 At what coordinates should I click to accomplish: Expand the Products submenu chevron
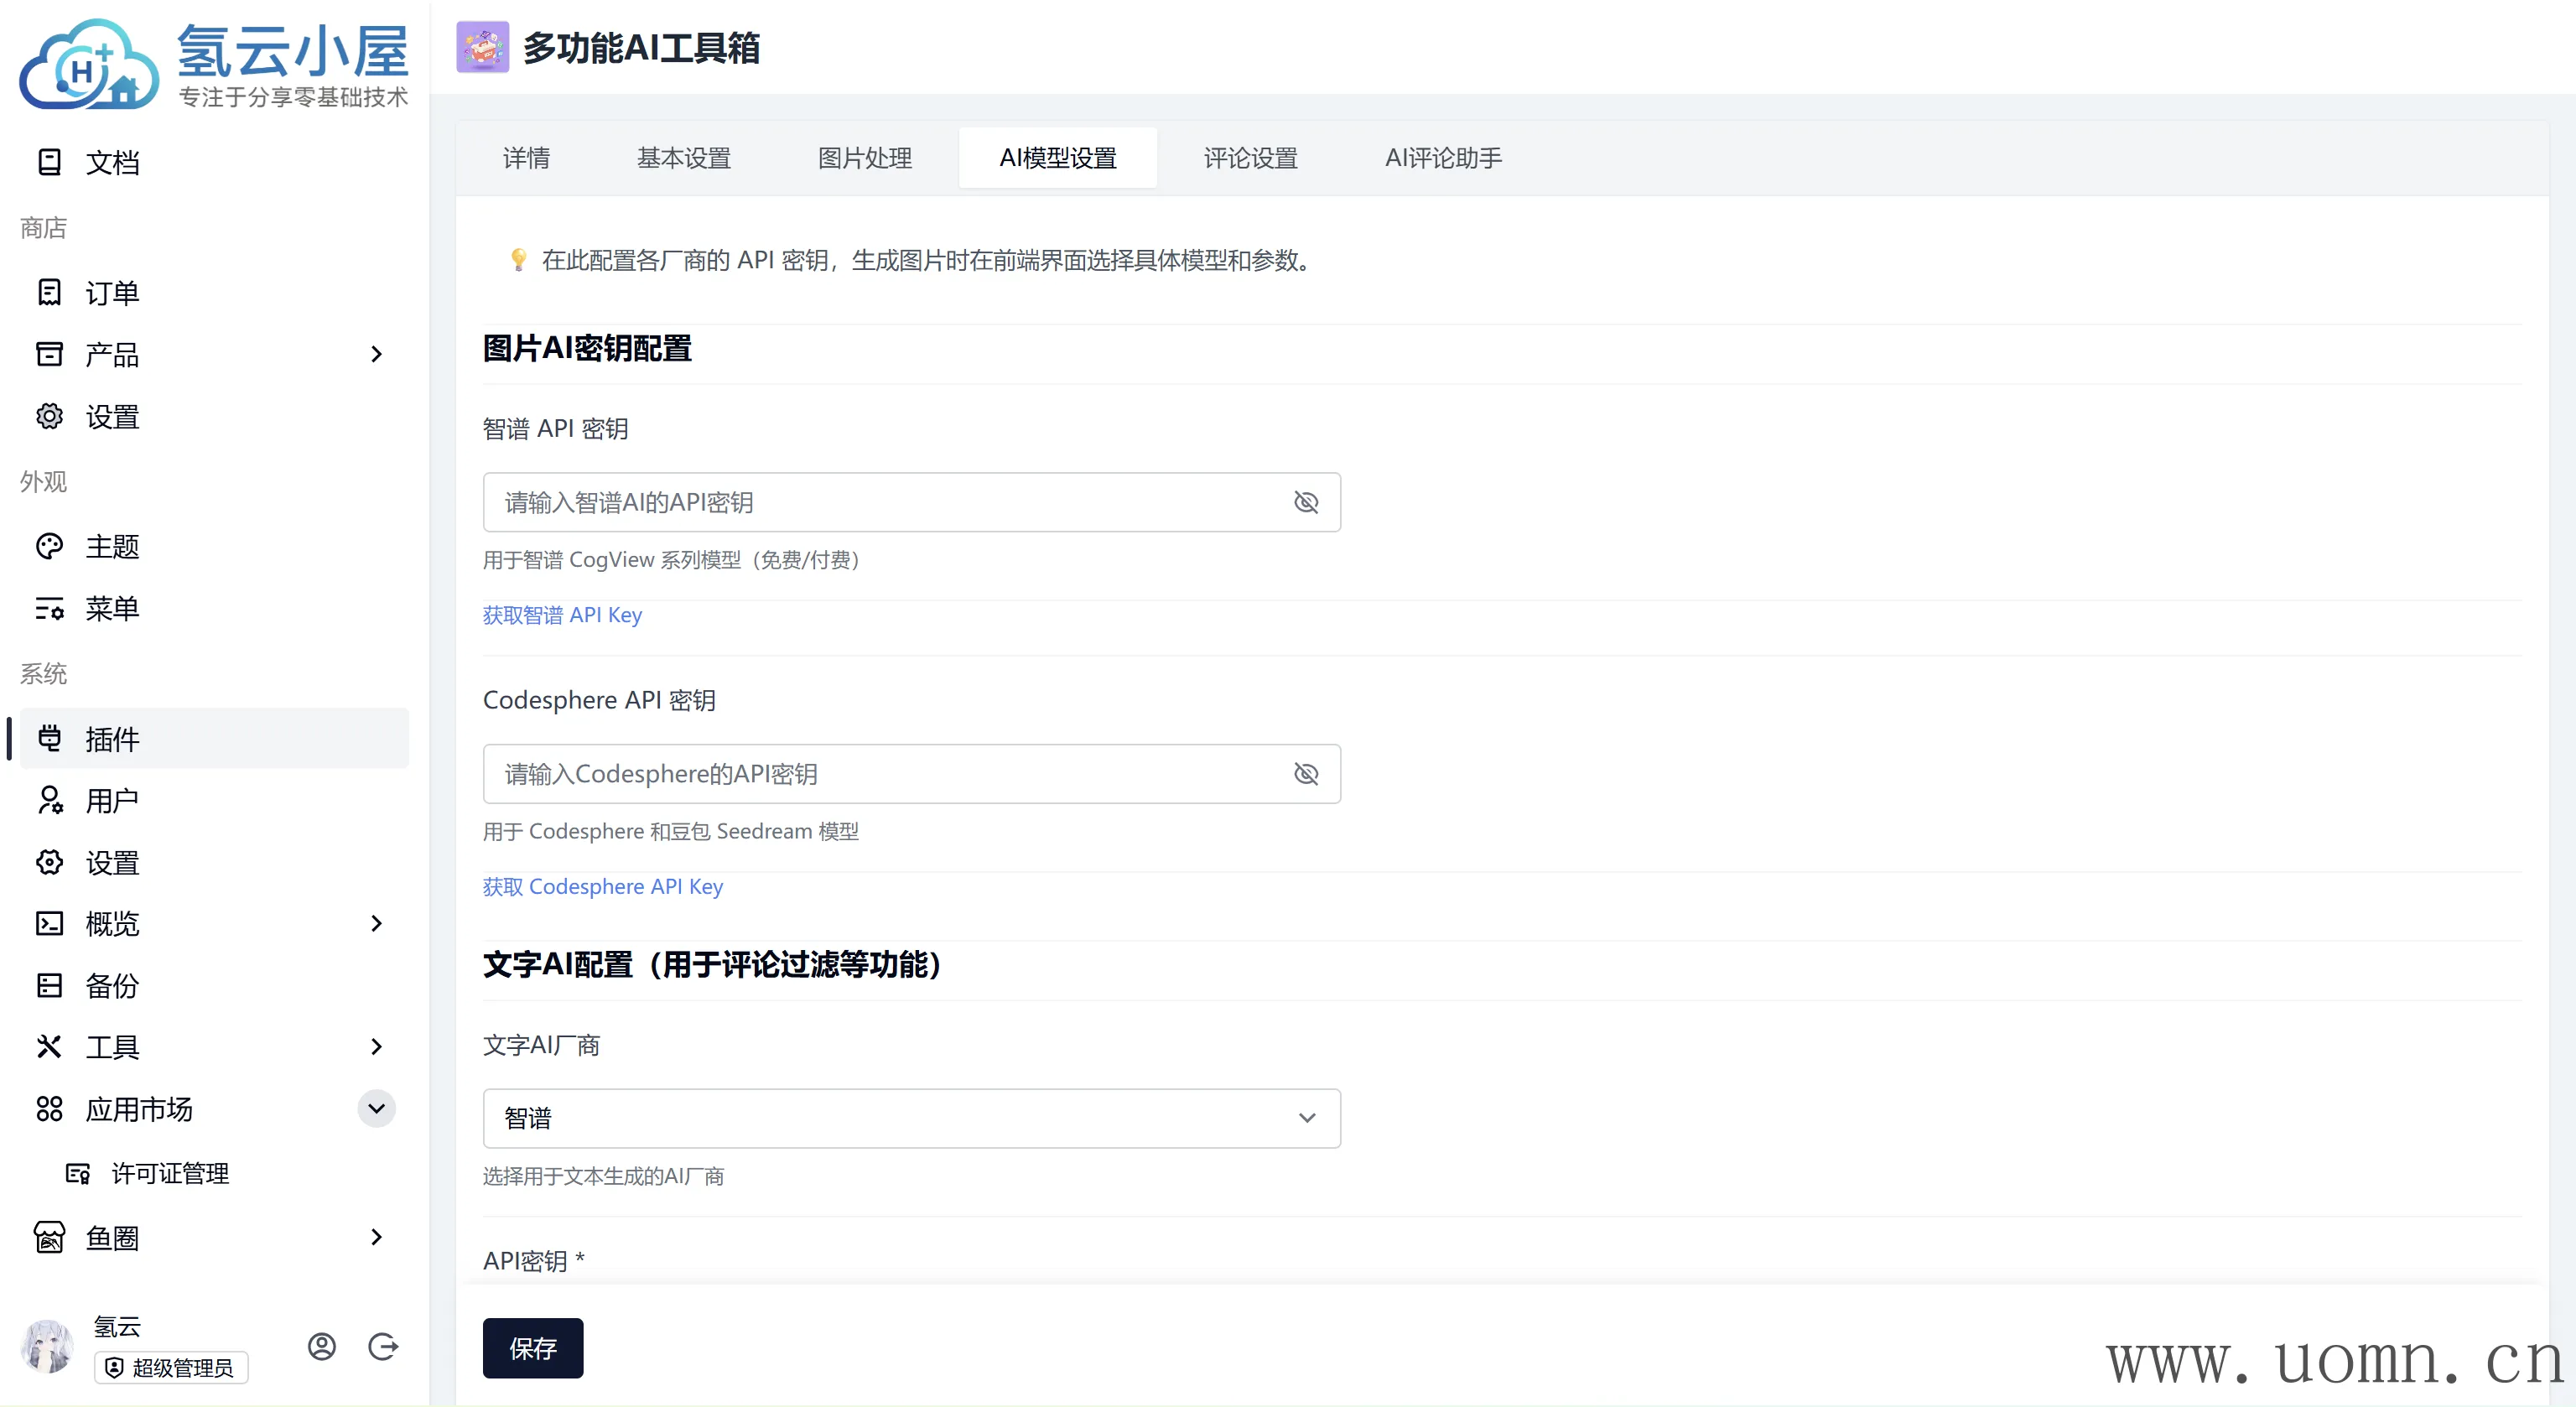tap(376, 354)
